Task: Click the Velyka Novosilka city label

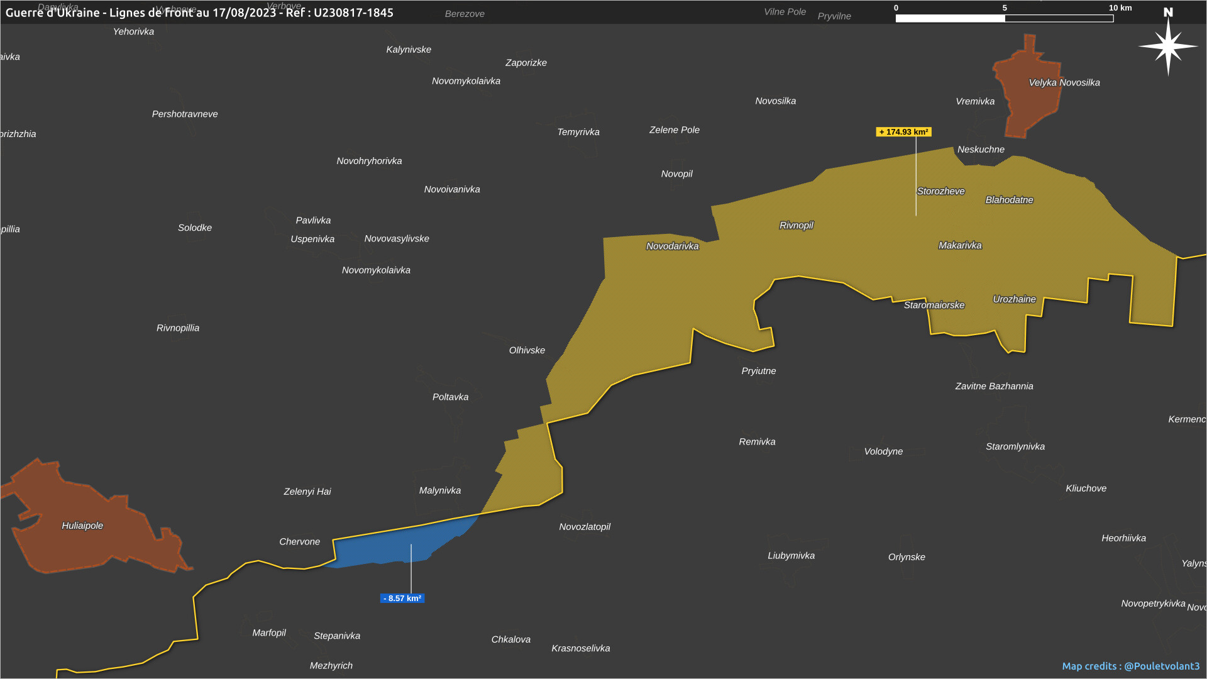Action: (1064, 82)
